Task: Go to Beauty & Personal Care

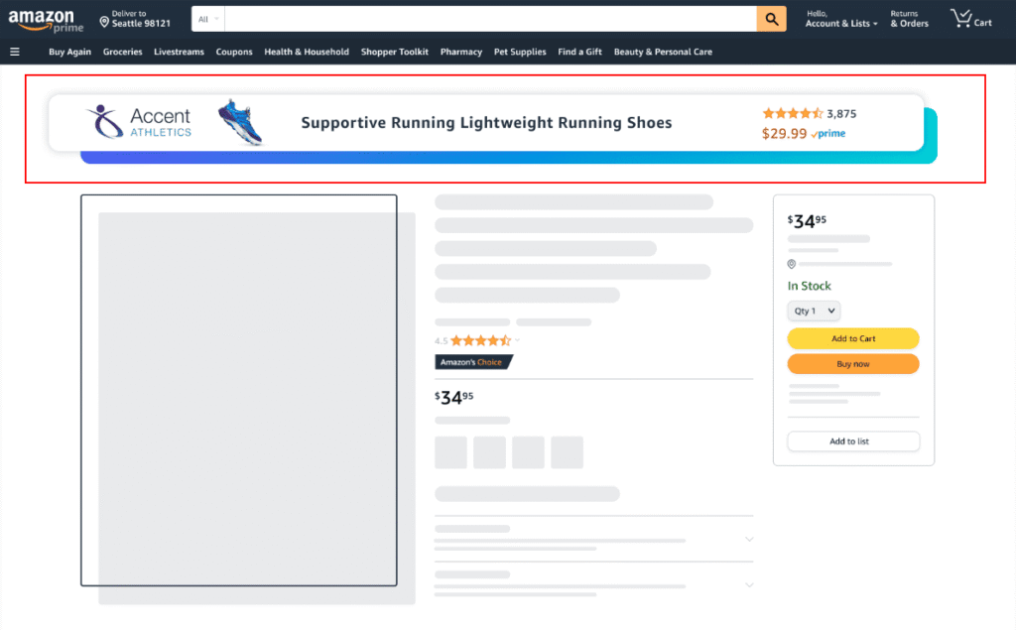Action: point(663,52)
